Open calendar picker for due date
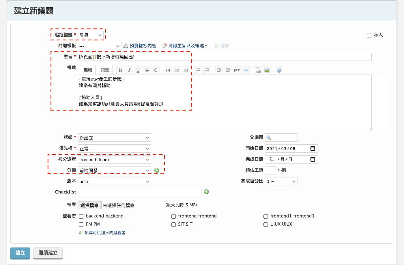 coord(313,159)
